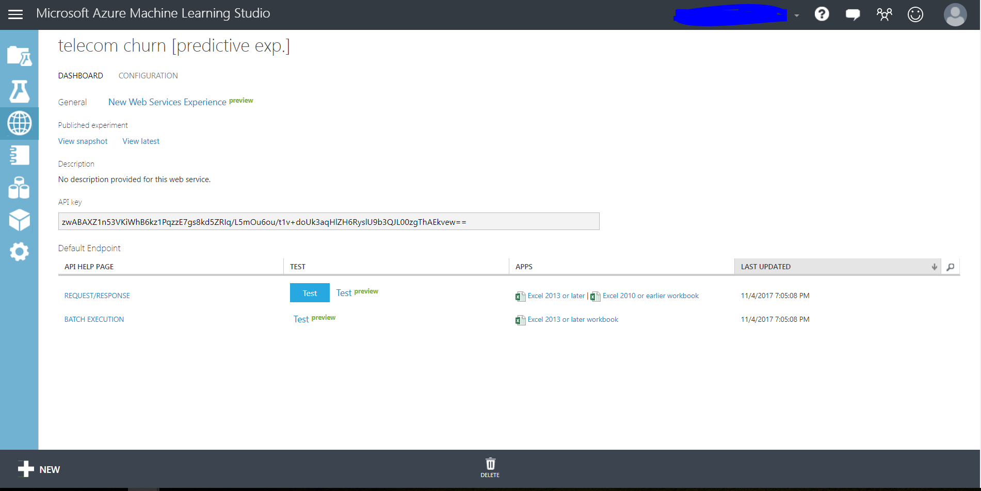Open Notebooks icon in sidebar
The image size is (981, 491).
click(19, 155)
